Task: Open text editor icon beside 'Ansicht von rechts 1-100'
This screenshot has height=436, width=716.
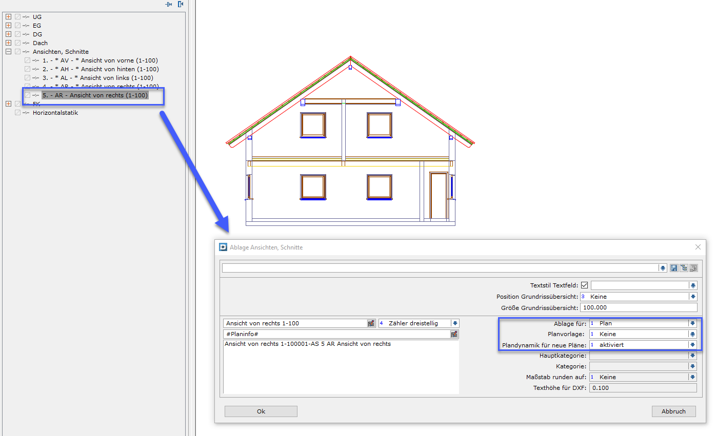Action: coord(371,323)
